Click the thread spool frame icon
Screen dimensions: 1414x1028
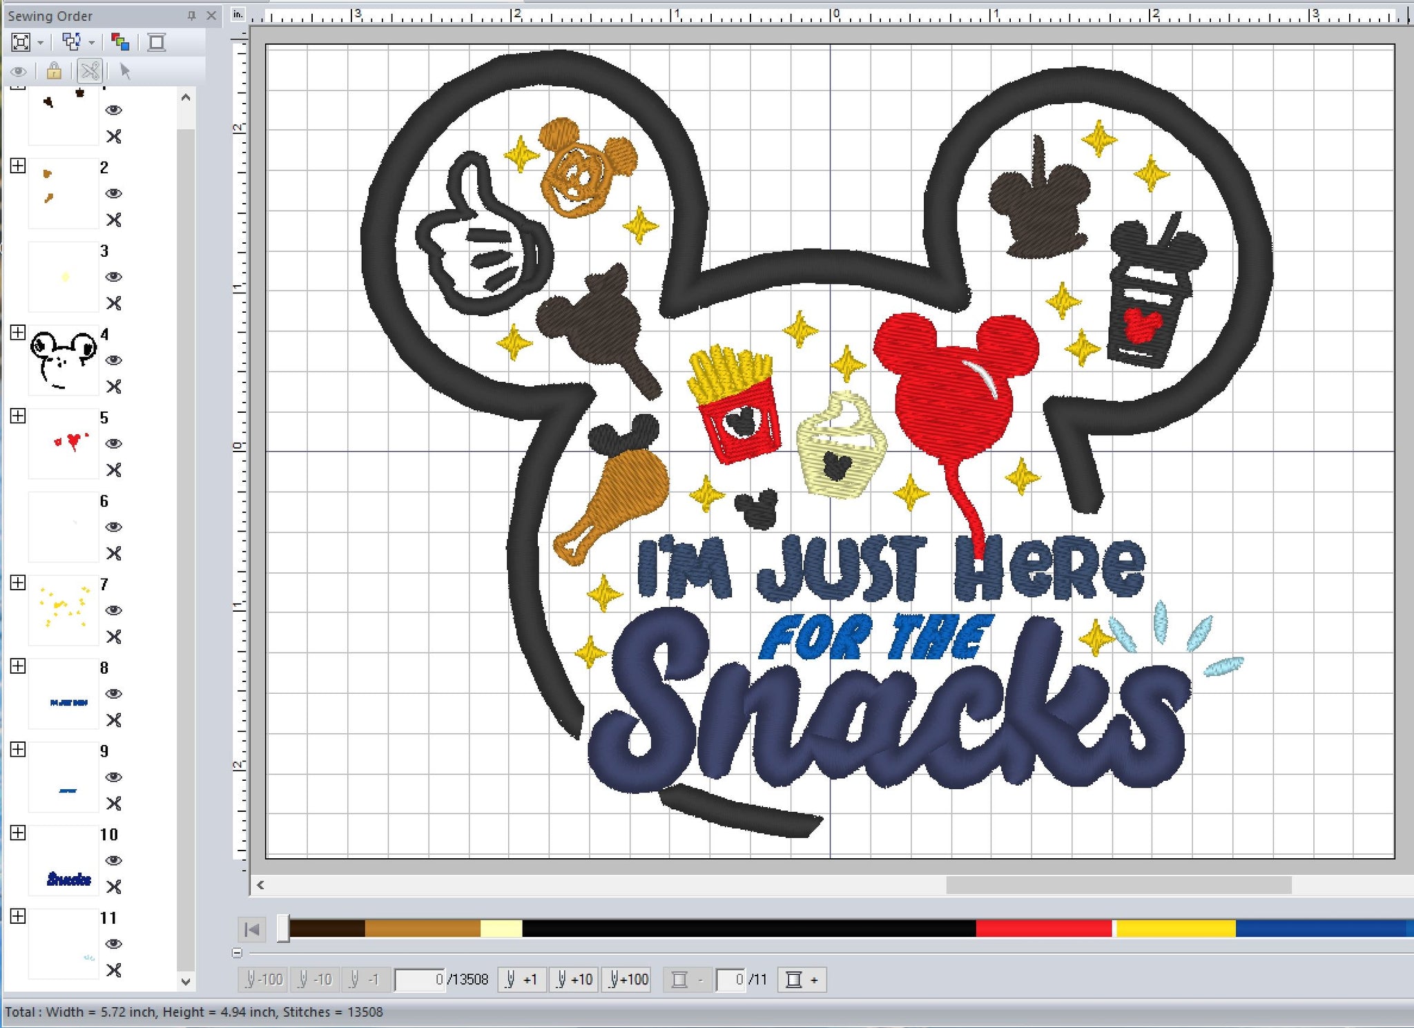(157, 43)
